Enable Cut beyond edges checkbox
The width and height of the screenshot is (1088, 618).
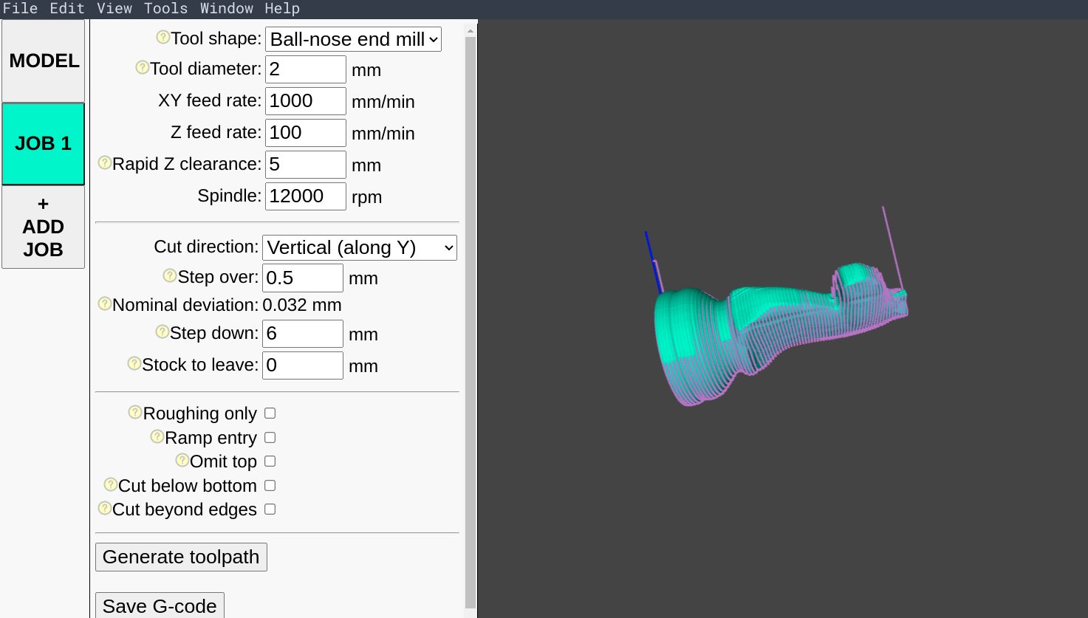(x=270, y=509)
